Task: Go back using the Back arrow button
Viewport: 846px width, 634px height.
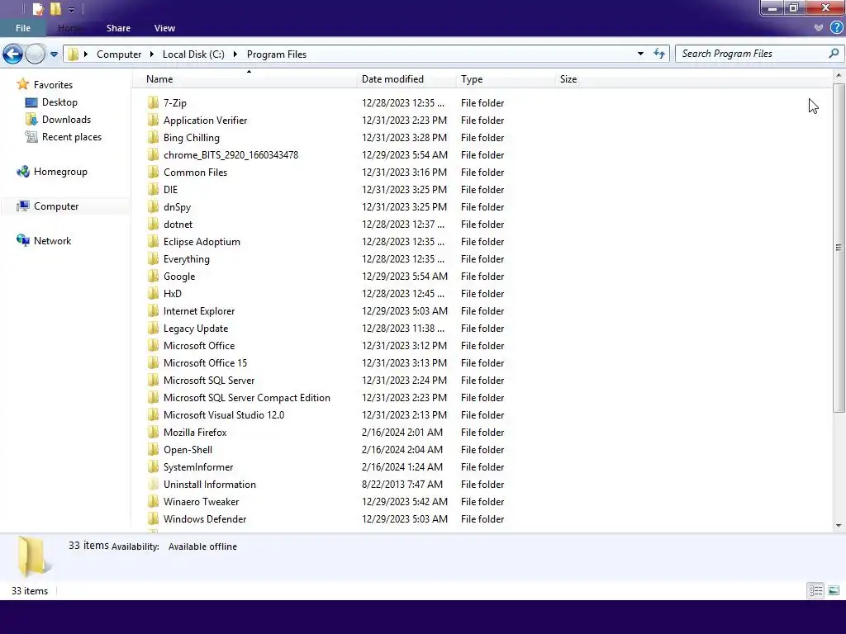Action: pyautogui.click(x=13, y=54)
